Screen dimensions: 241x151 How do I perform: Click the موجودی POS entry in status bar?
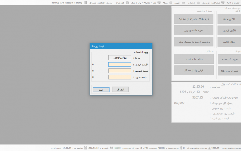coord(150,148)
